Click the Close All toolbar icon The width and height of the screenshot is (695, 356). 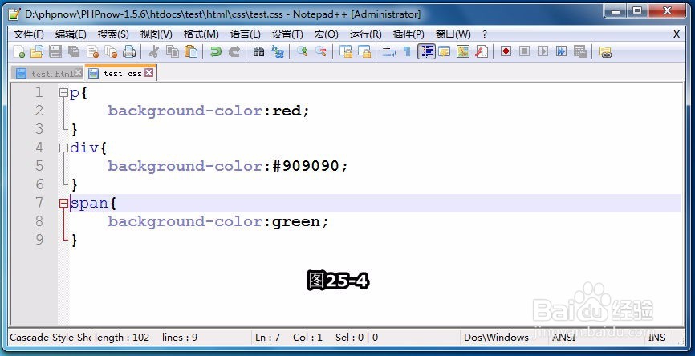[x=111, y=52]
